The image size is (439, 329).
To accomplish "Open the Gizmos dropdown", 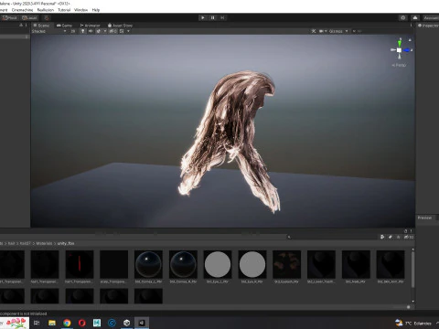I will 347,31.
